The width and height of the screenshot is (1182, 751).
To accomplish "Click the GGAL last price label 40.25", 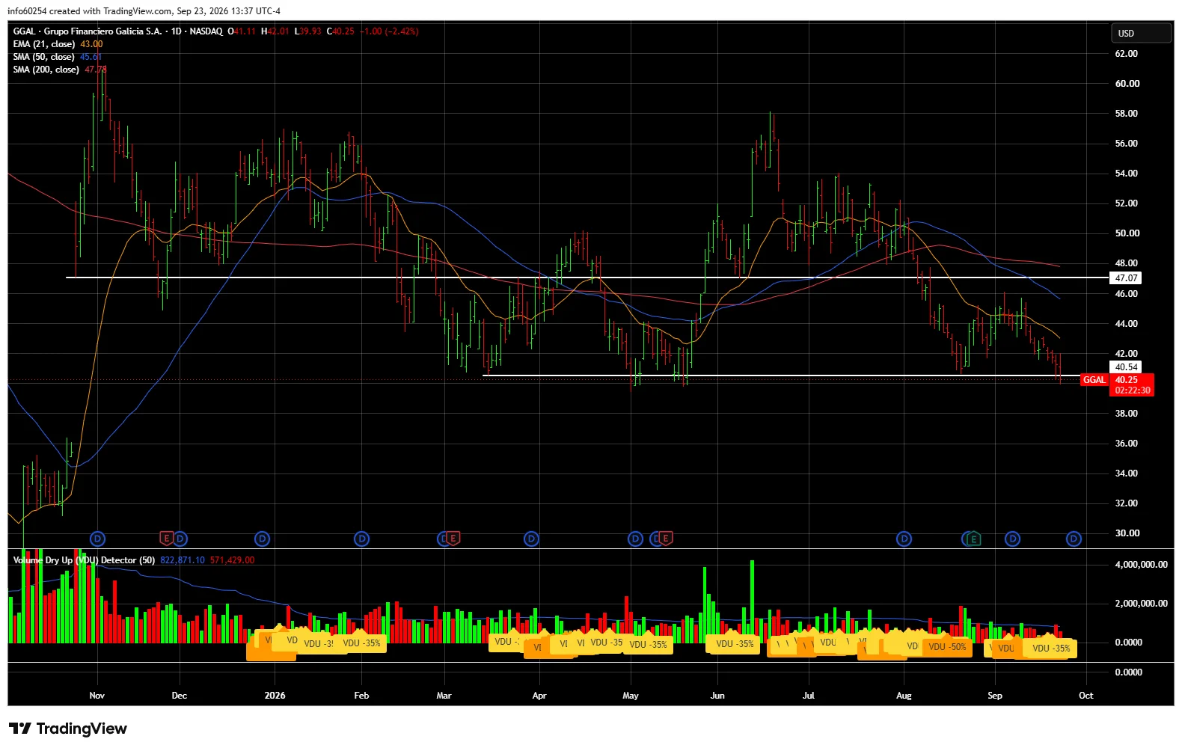I will 1127,380.
